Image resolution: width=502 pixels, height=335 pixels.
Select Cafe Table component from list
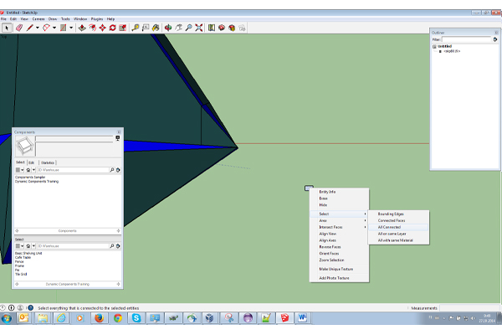[x=23, y=257]
